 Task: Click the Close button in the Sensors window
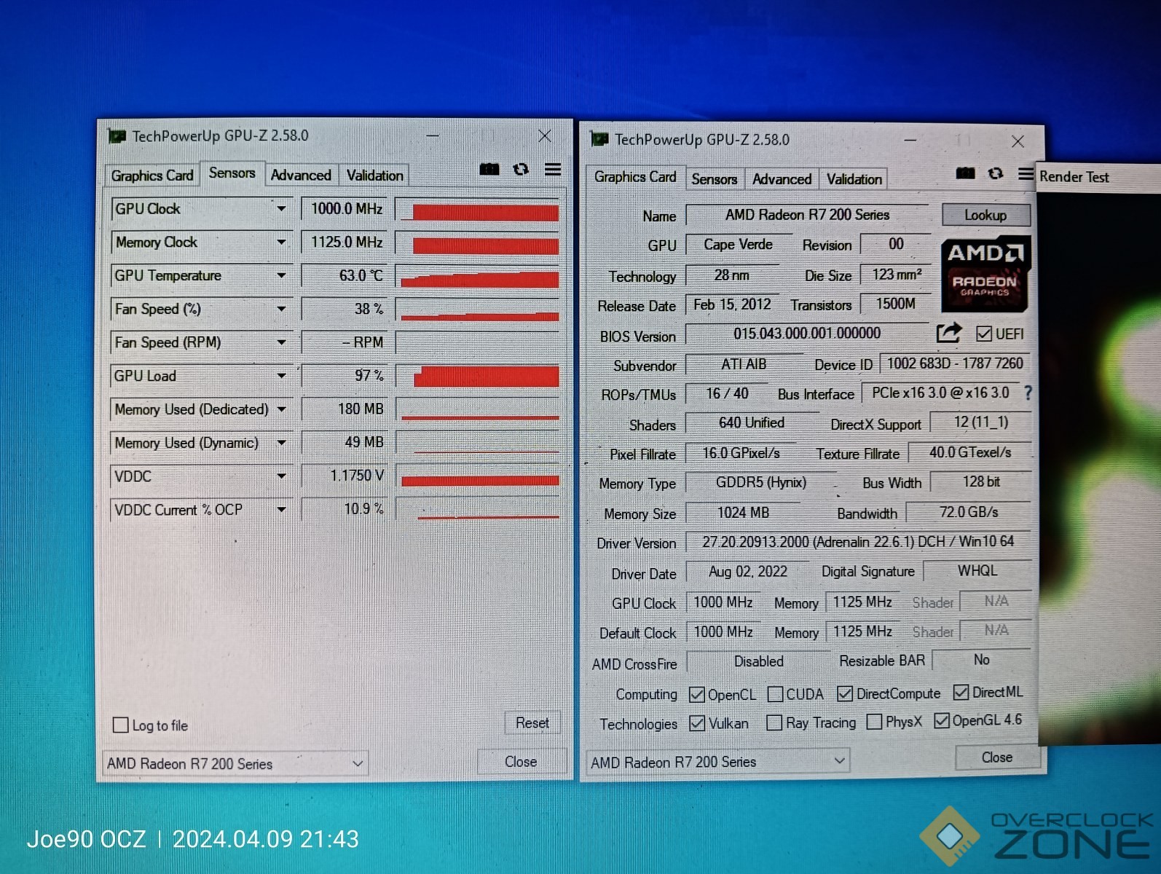[521, 762]
